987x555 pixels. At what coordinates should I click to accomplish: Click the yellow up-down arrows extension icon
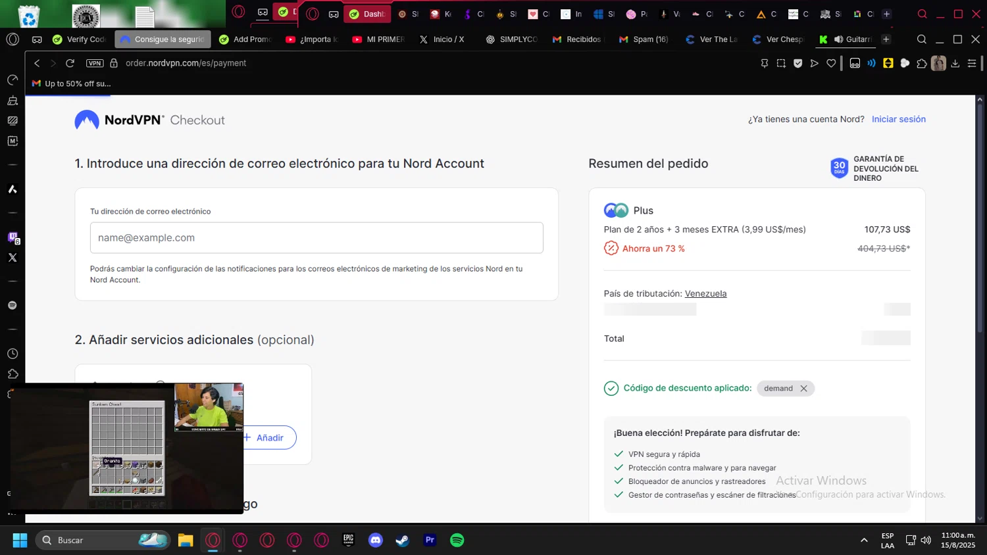[x=888, y=63]
